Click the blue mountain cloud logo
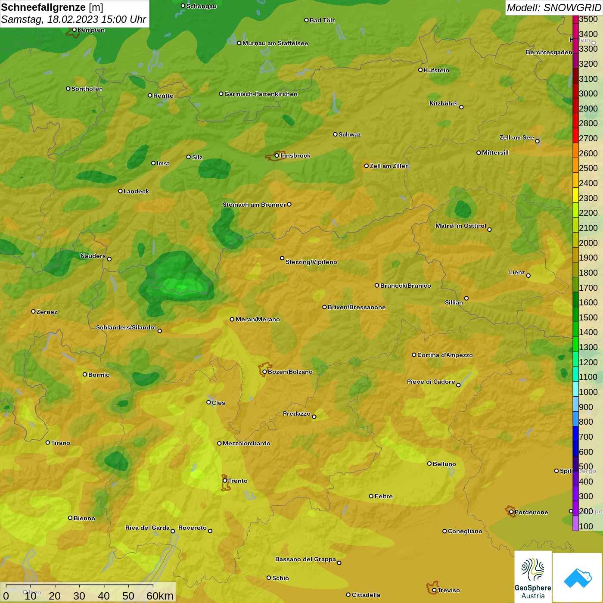Viewport: 603px width, 603px height. 578,578
